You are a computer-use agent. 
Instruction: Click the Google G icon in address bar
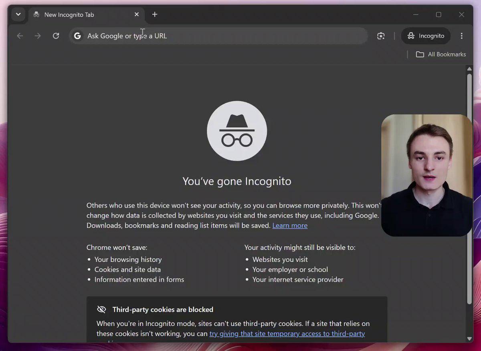point(77,36)
